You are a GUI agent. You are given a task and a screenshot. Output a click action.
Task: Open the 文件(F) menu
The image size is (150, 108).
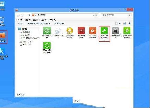click(x=20, y=19)
